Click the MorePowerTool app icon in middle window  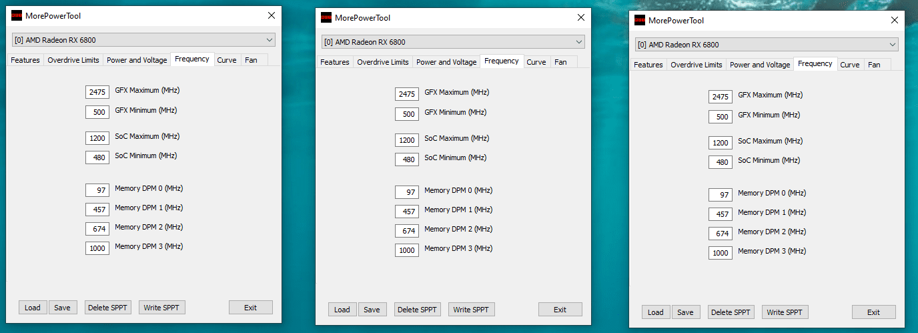click(326, 17)
